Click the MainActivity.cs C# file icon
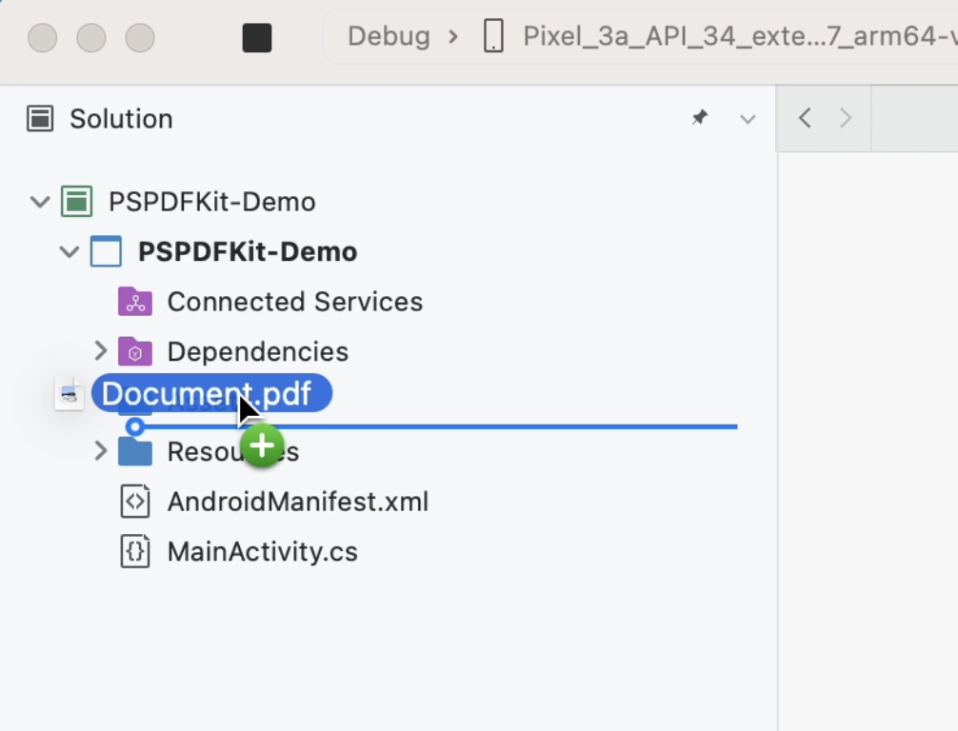The image size is (958, 731). 134,551
